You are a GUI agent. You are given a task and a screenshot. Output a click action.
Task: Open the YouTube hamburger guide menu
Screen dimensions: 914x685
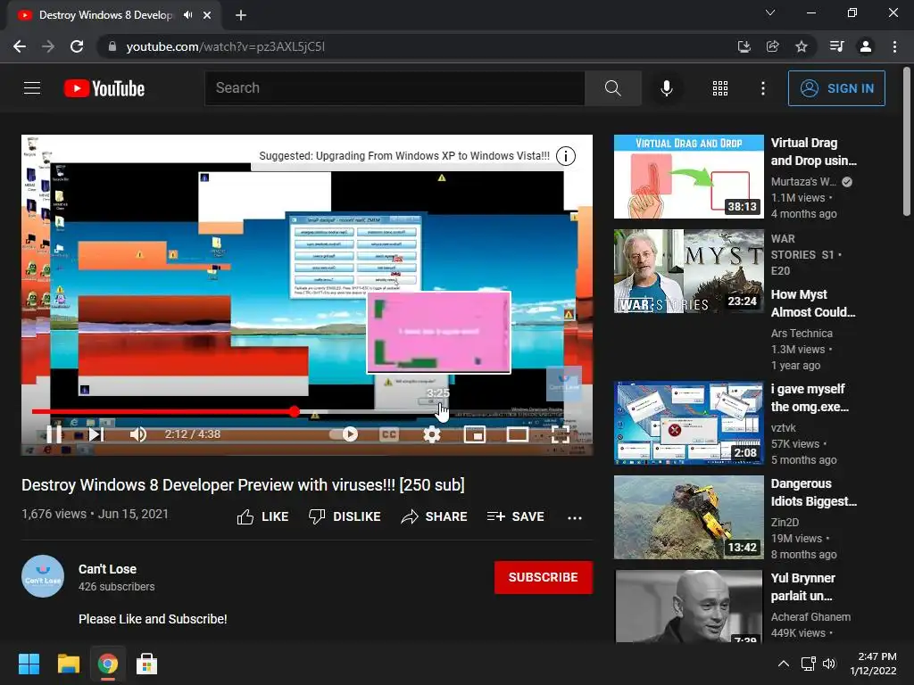[32, 88]
